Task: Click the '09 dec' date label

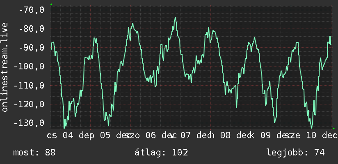Action: click(276, 135)
